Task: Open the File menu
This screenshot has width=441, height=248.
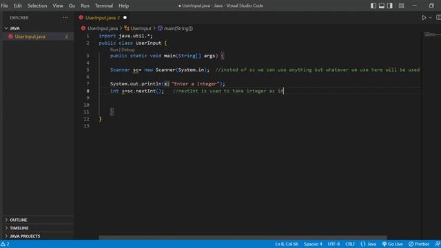Action: (5, 6)
